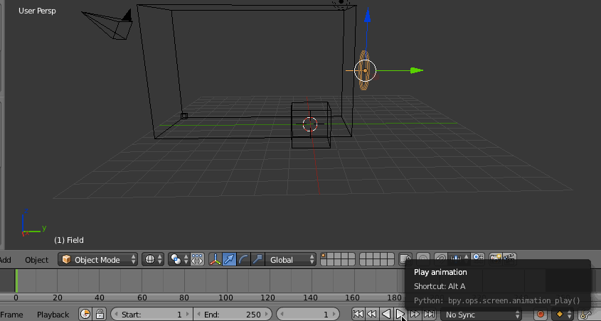Click the OpenGL render image camera icon
The width and height of the screenshot is (601, 321).
pos(496,259)
